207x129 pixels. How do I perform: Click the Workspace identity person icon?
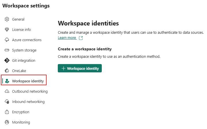point(7,81)
